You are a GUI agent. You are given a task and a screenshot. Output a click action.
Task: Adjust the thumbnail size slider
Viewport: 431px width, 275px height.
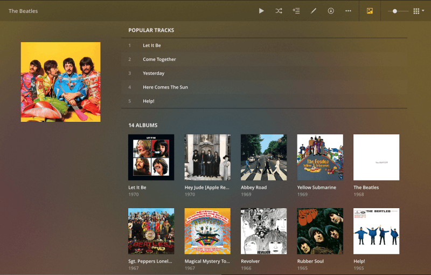(x=395, y=11)
